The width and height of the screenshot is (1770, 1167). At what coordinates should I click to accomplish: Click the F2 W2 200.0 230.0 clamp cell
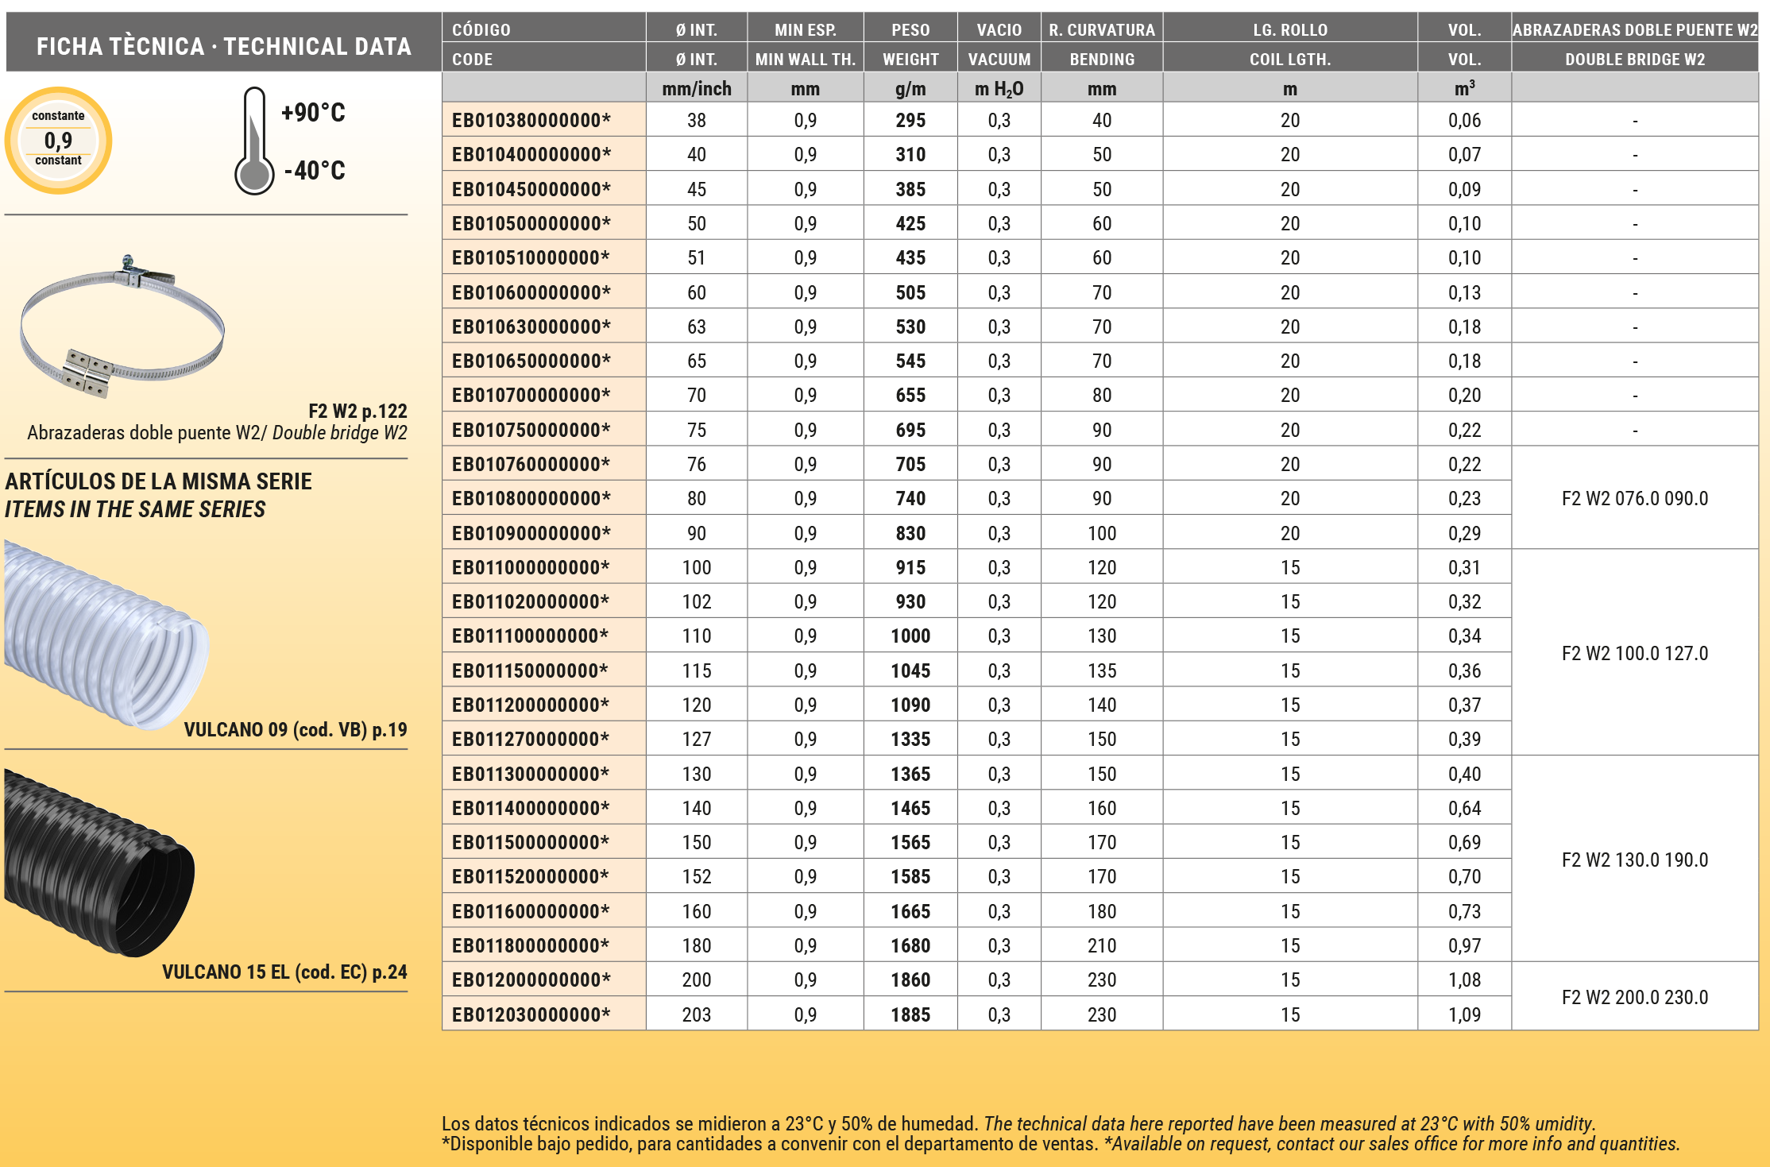pos(1634,997)
